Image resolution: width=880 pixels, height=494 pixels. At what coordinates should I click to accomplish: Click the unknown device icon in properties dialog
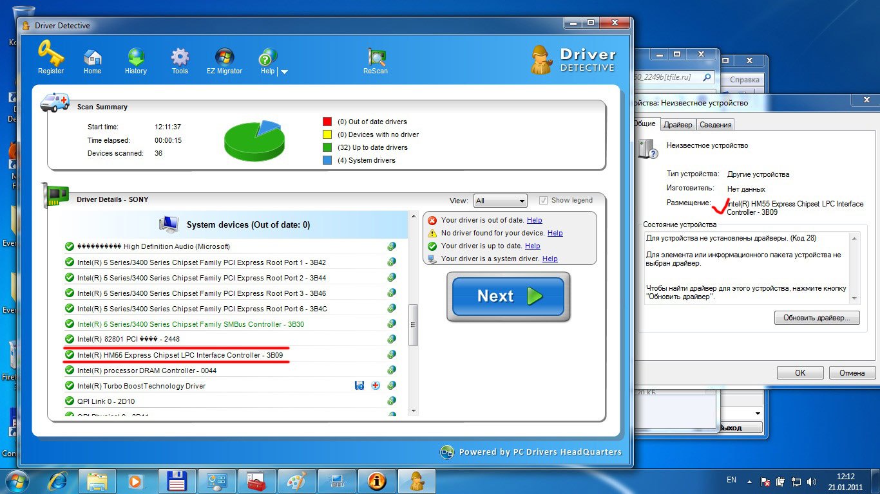(647, 149)
